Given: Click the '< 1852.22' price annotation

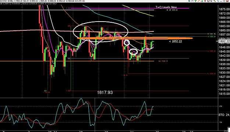Looking at the screenshot, I should (176, 41).
